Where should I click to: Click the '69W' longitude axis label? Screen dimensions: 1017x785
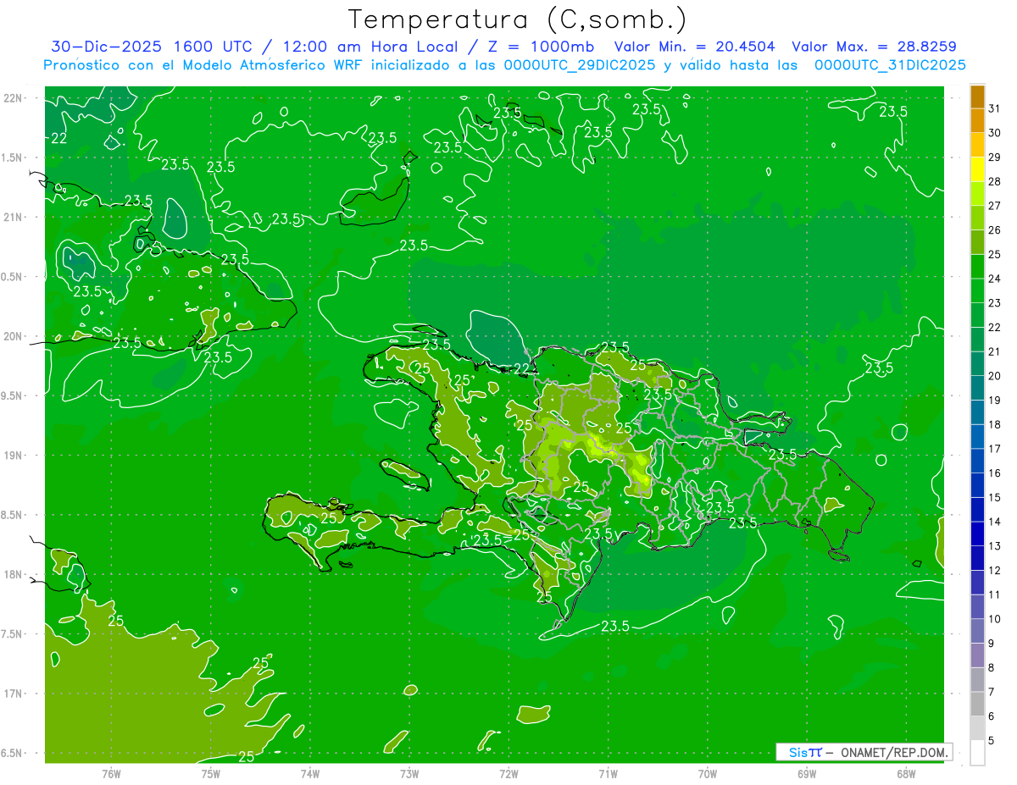(807, 773)
